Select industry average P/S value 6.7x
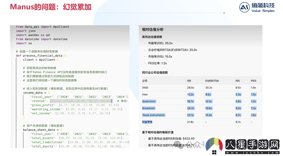The height and width of the screenshot is (156, 283). (x=238, y=122)
